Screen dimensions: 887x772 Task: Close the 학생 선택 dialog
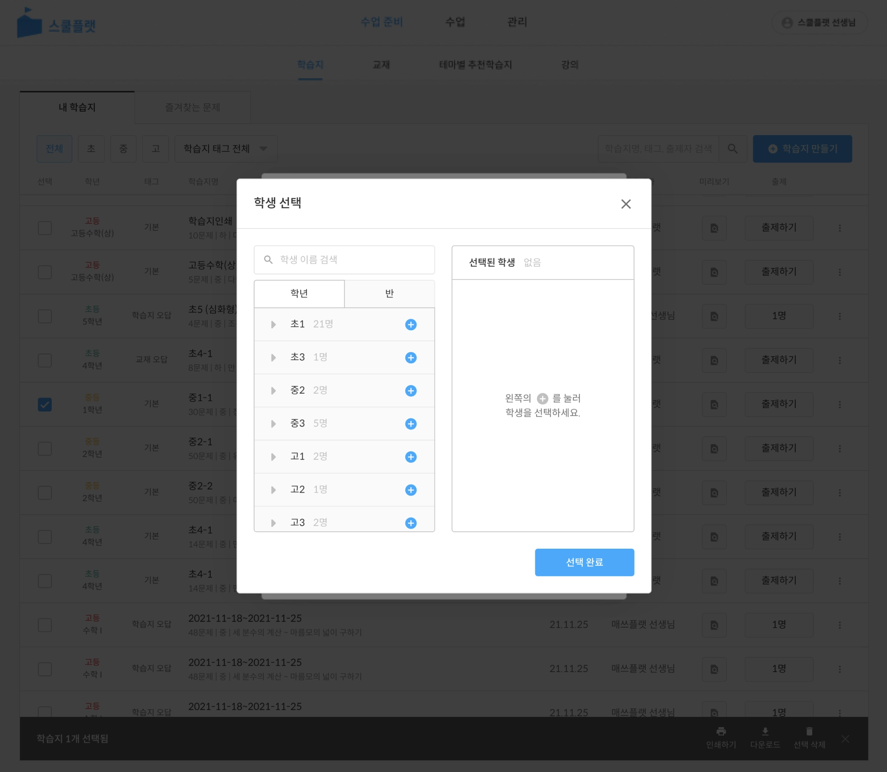pyautogui.click(x=625, y=204)
